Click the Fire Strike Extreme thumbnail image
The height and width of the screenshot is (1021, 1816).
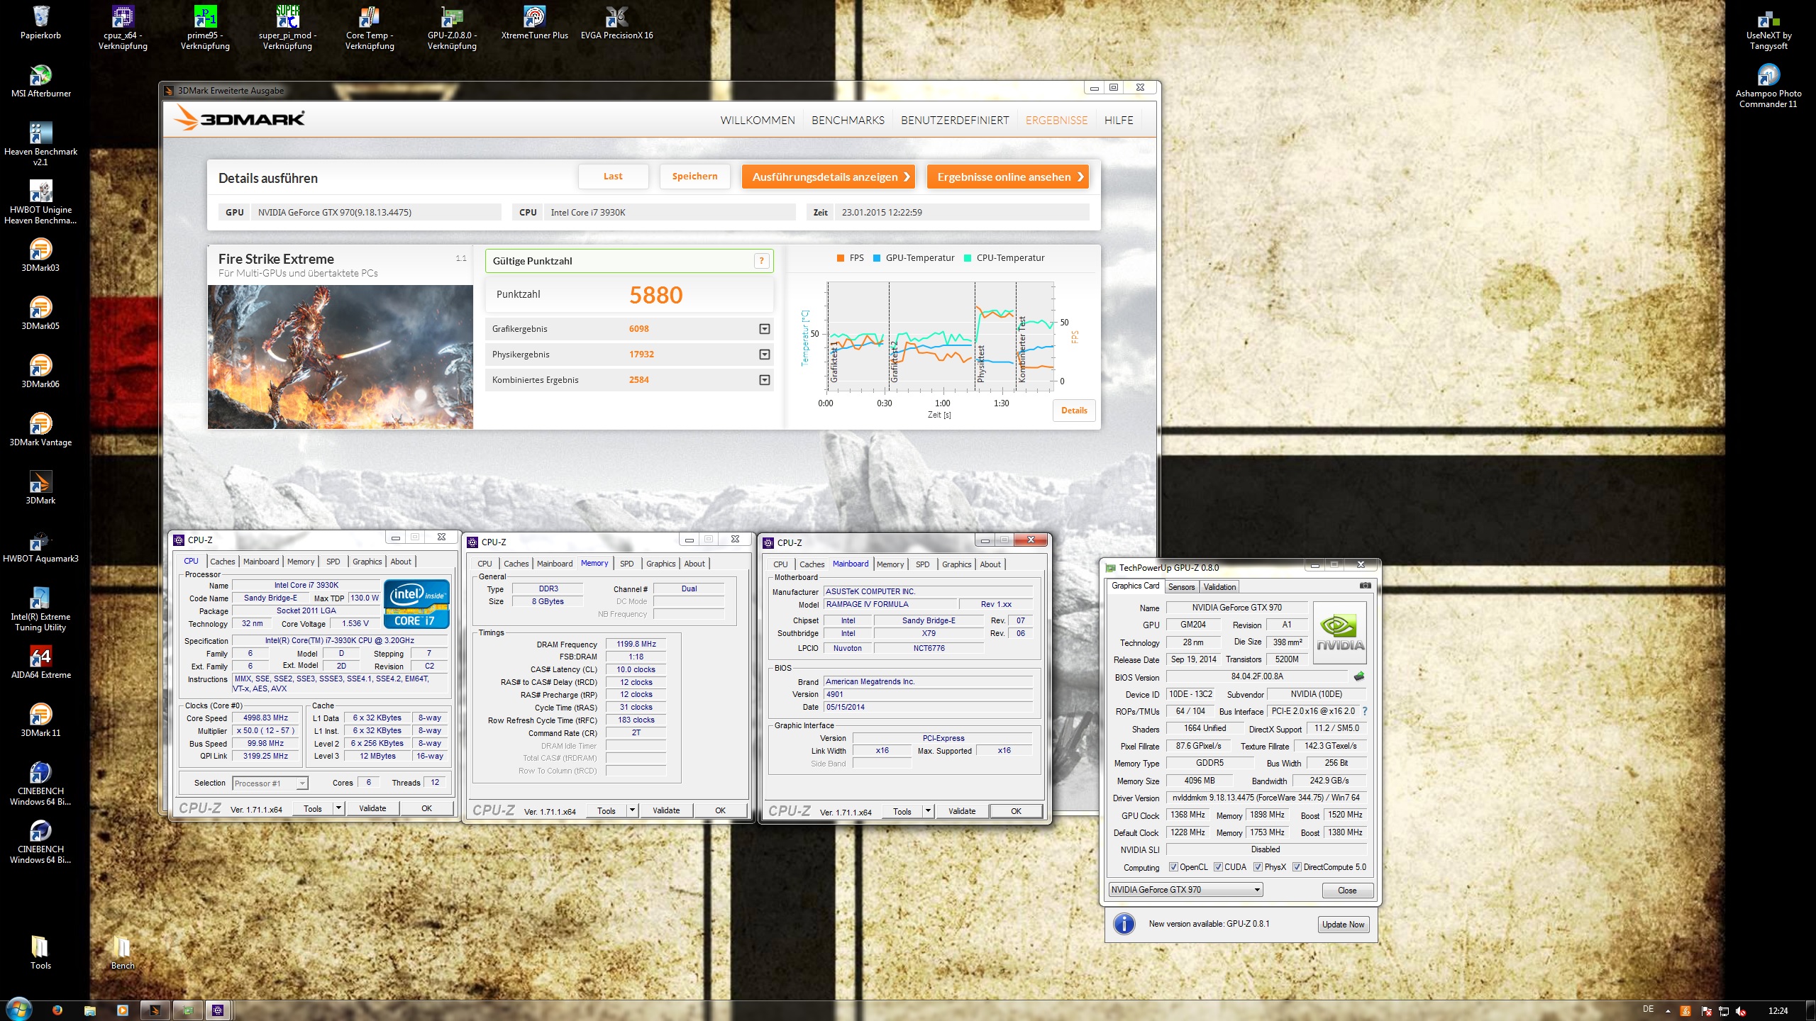340,357
